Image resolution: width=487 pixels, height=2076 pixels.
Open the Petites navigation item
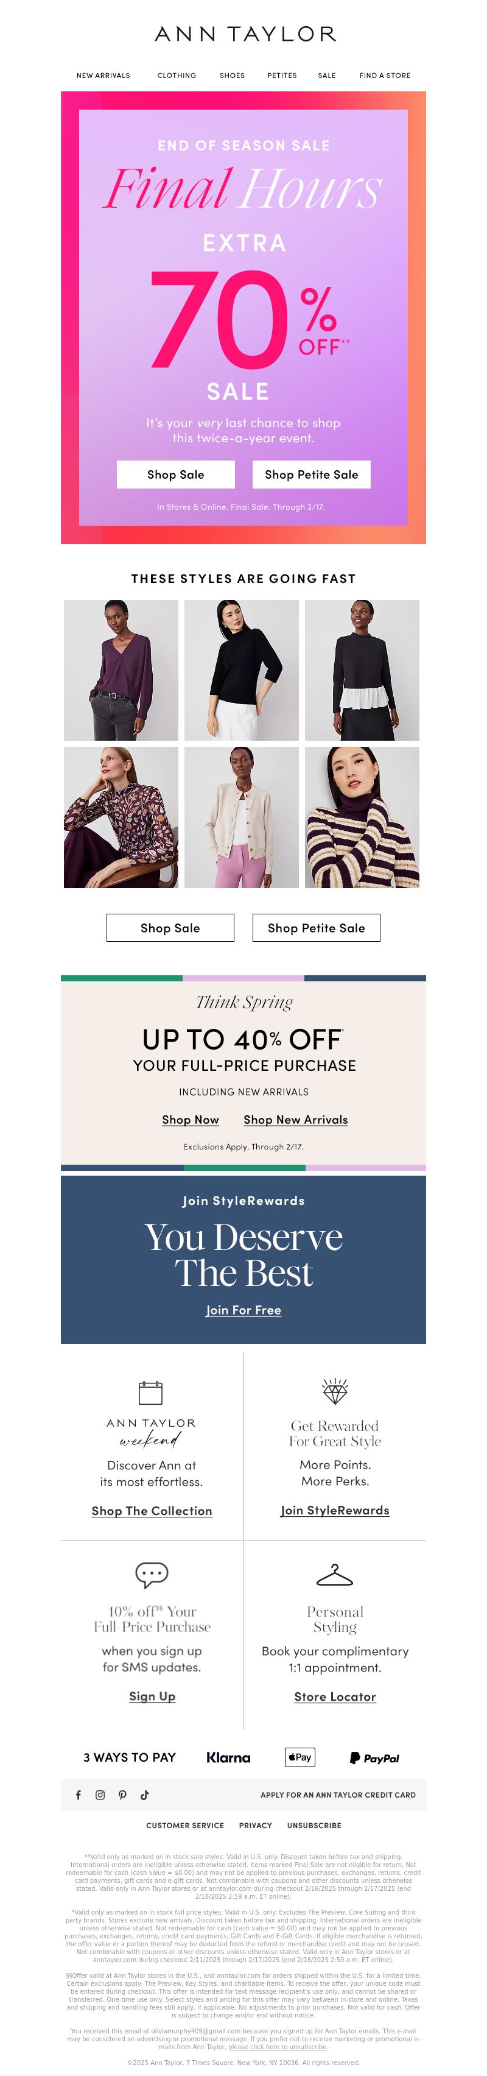282,76
